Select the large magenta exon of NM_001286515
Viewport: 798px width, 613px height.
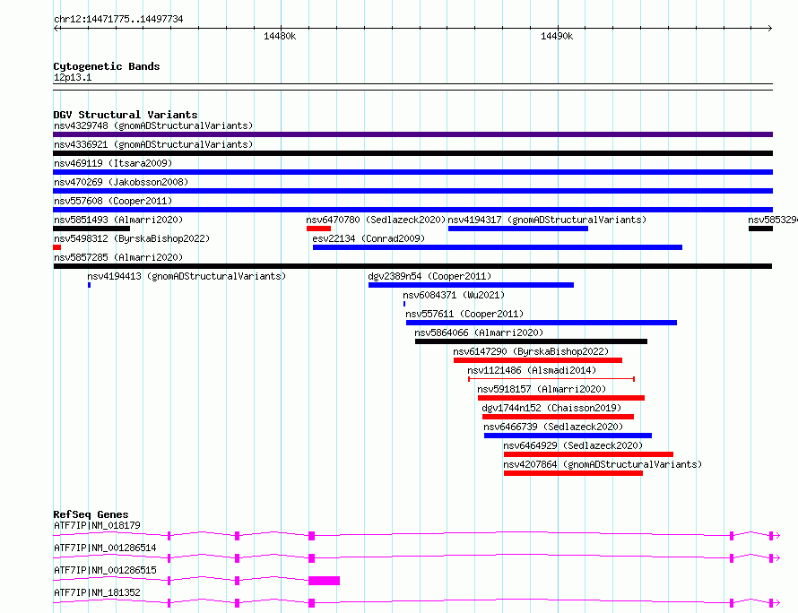tap(325, 581)
